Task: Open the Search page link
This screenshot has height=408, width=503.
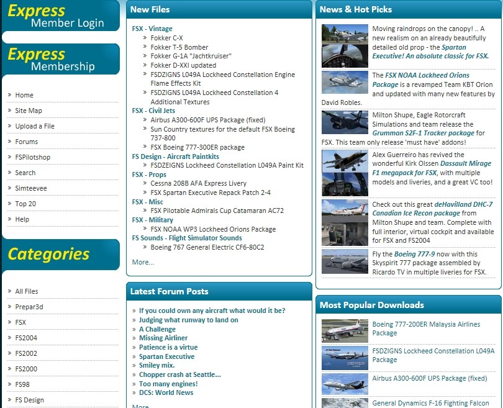Action: [25, 173]
